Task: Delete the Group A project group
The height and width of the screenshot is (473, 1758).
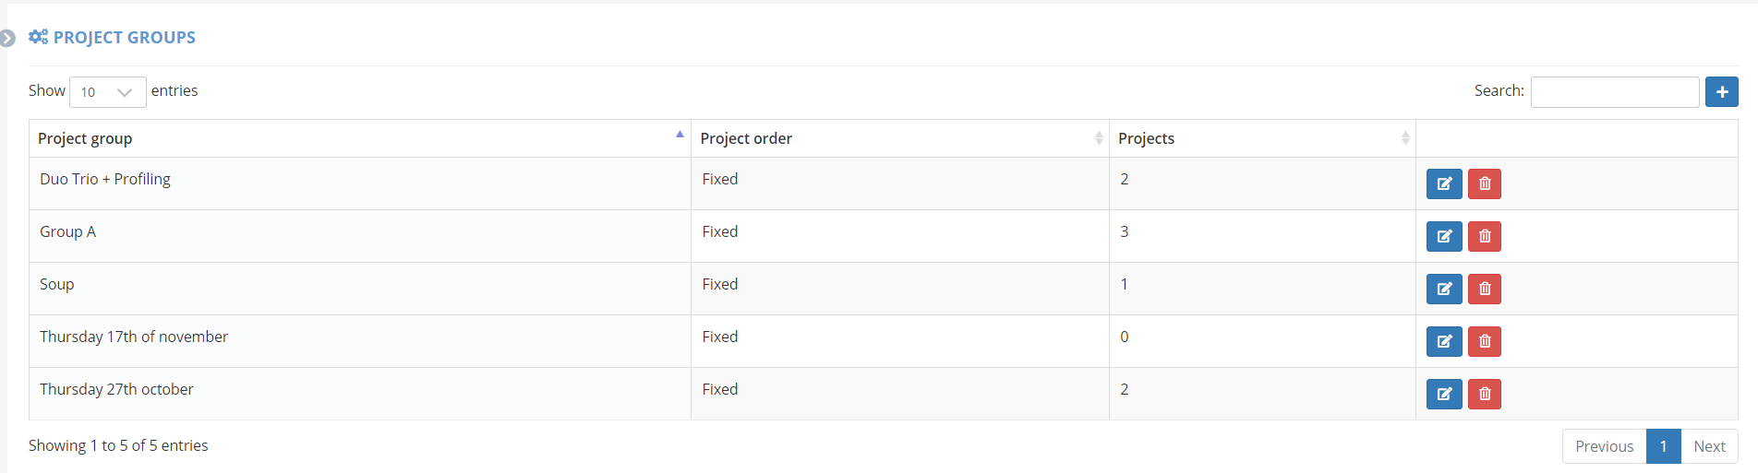Action: coord(1485,237)
